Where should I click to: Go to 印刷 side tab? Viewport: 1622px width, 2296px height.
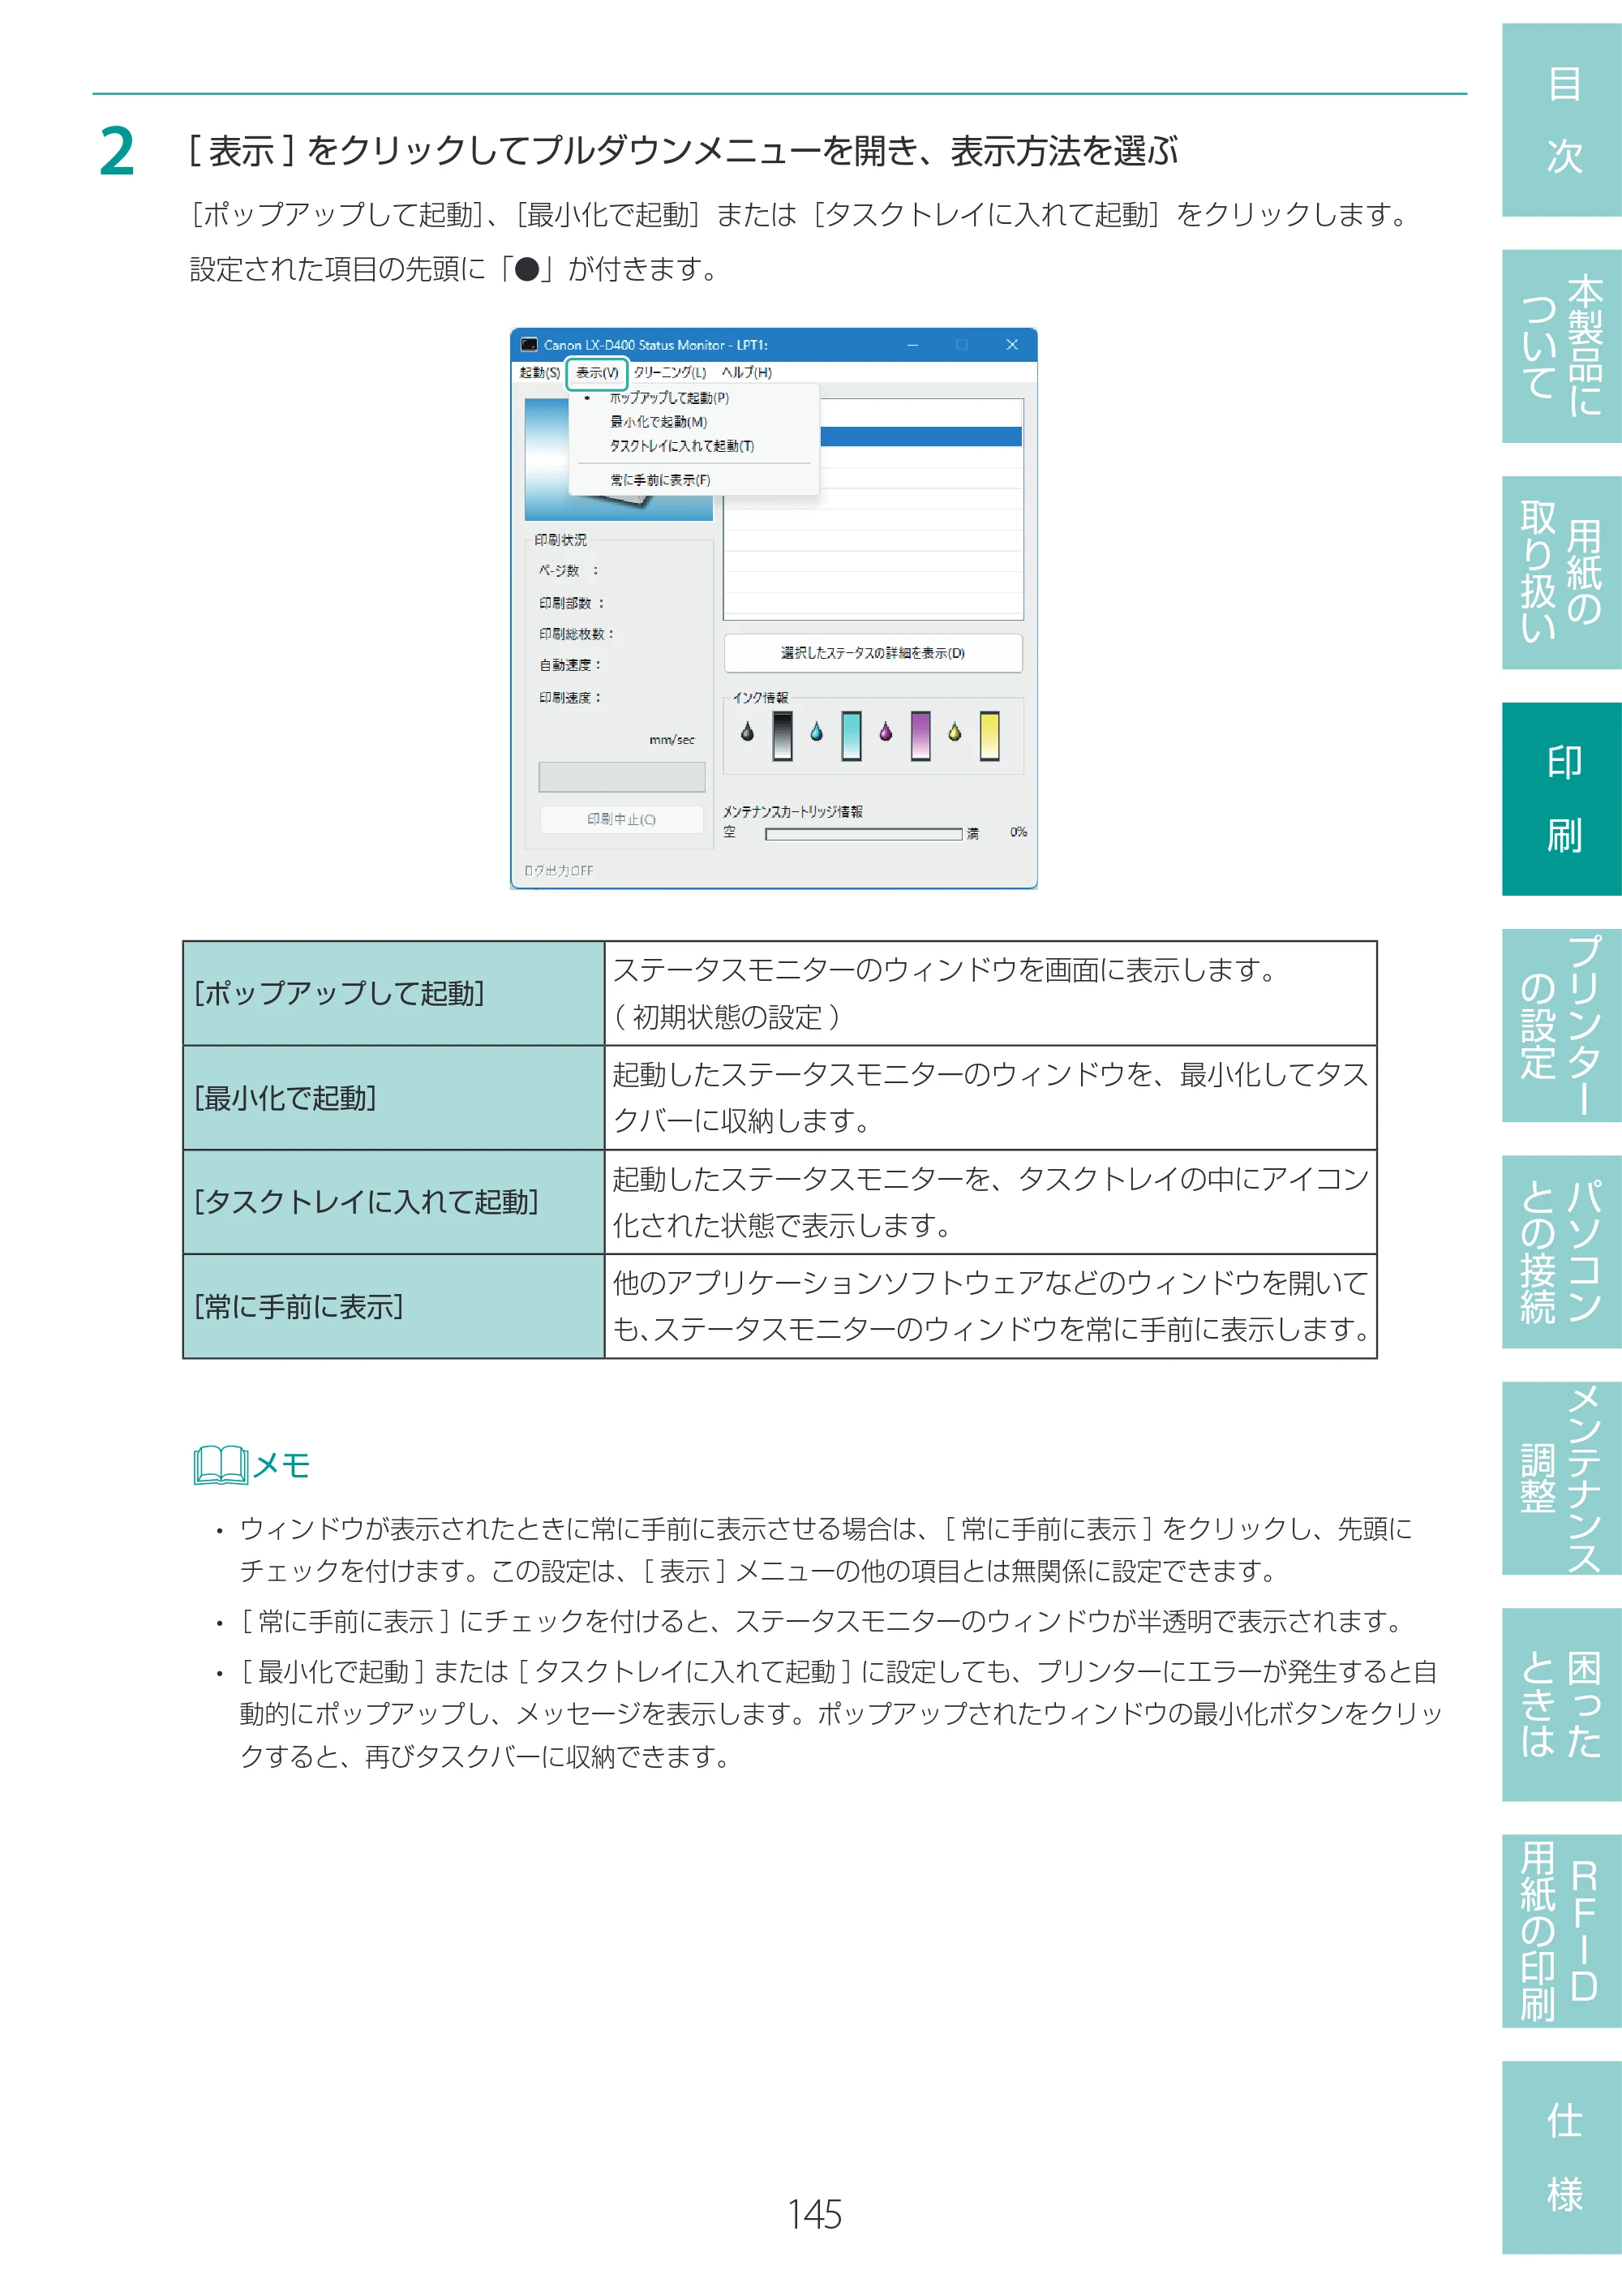coord(1562,799)
